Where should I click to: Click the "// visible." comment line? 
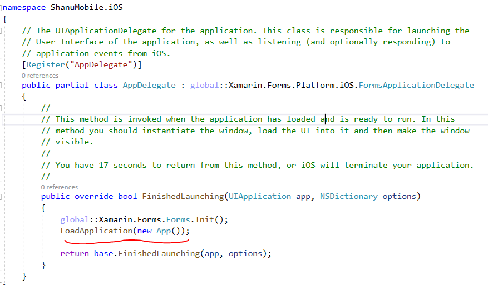(67, 142)
